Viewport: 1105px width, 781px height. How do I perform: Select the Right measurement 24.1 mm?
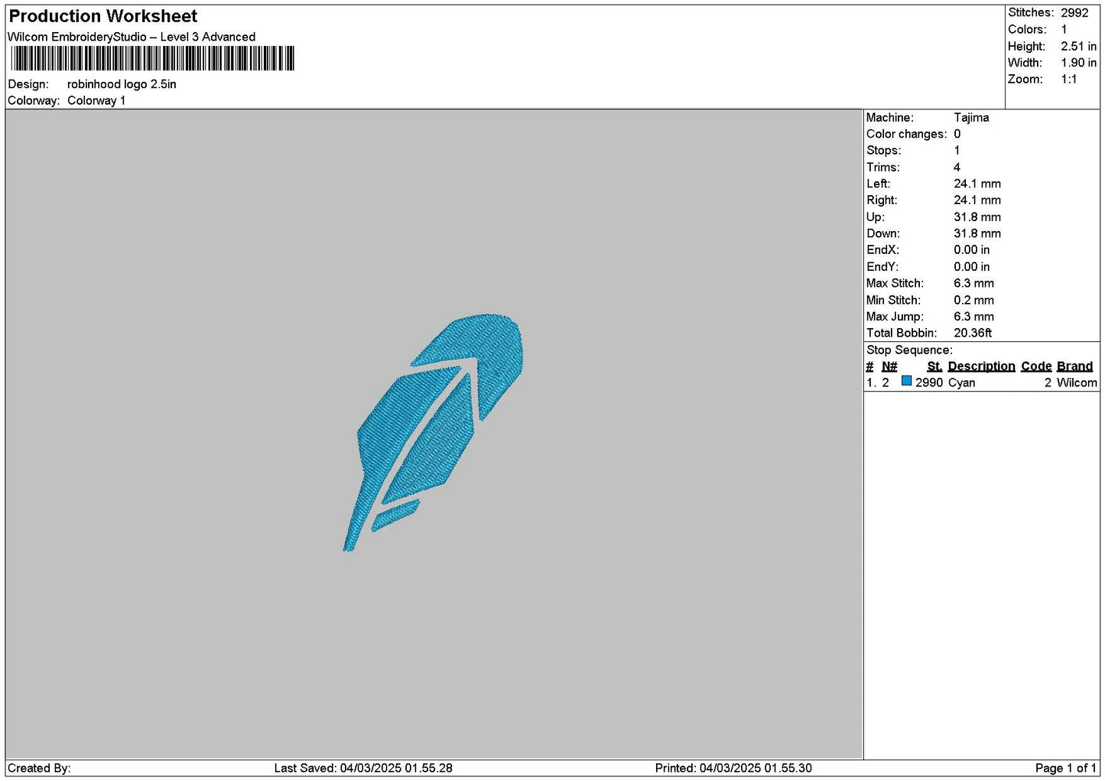(977, 200)
